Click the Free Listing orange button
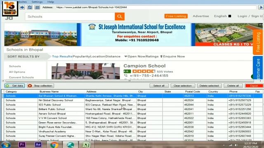Viewport: 264px width, 148px height. coord(176,16)
